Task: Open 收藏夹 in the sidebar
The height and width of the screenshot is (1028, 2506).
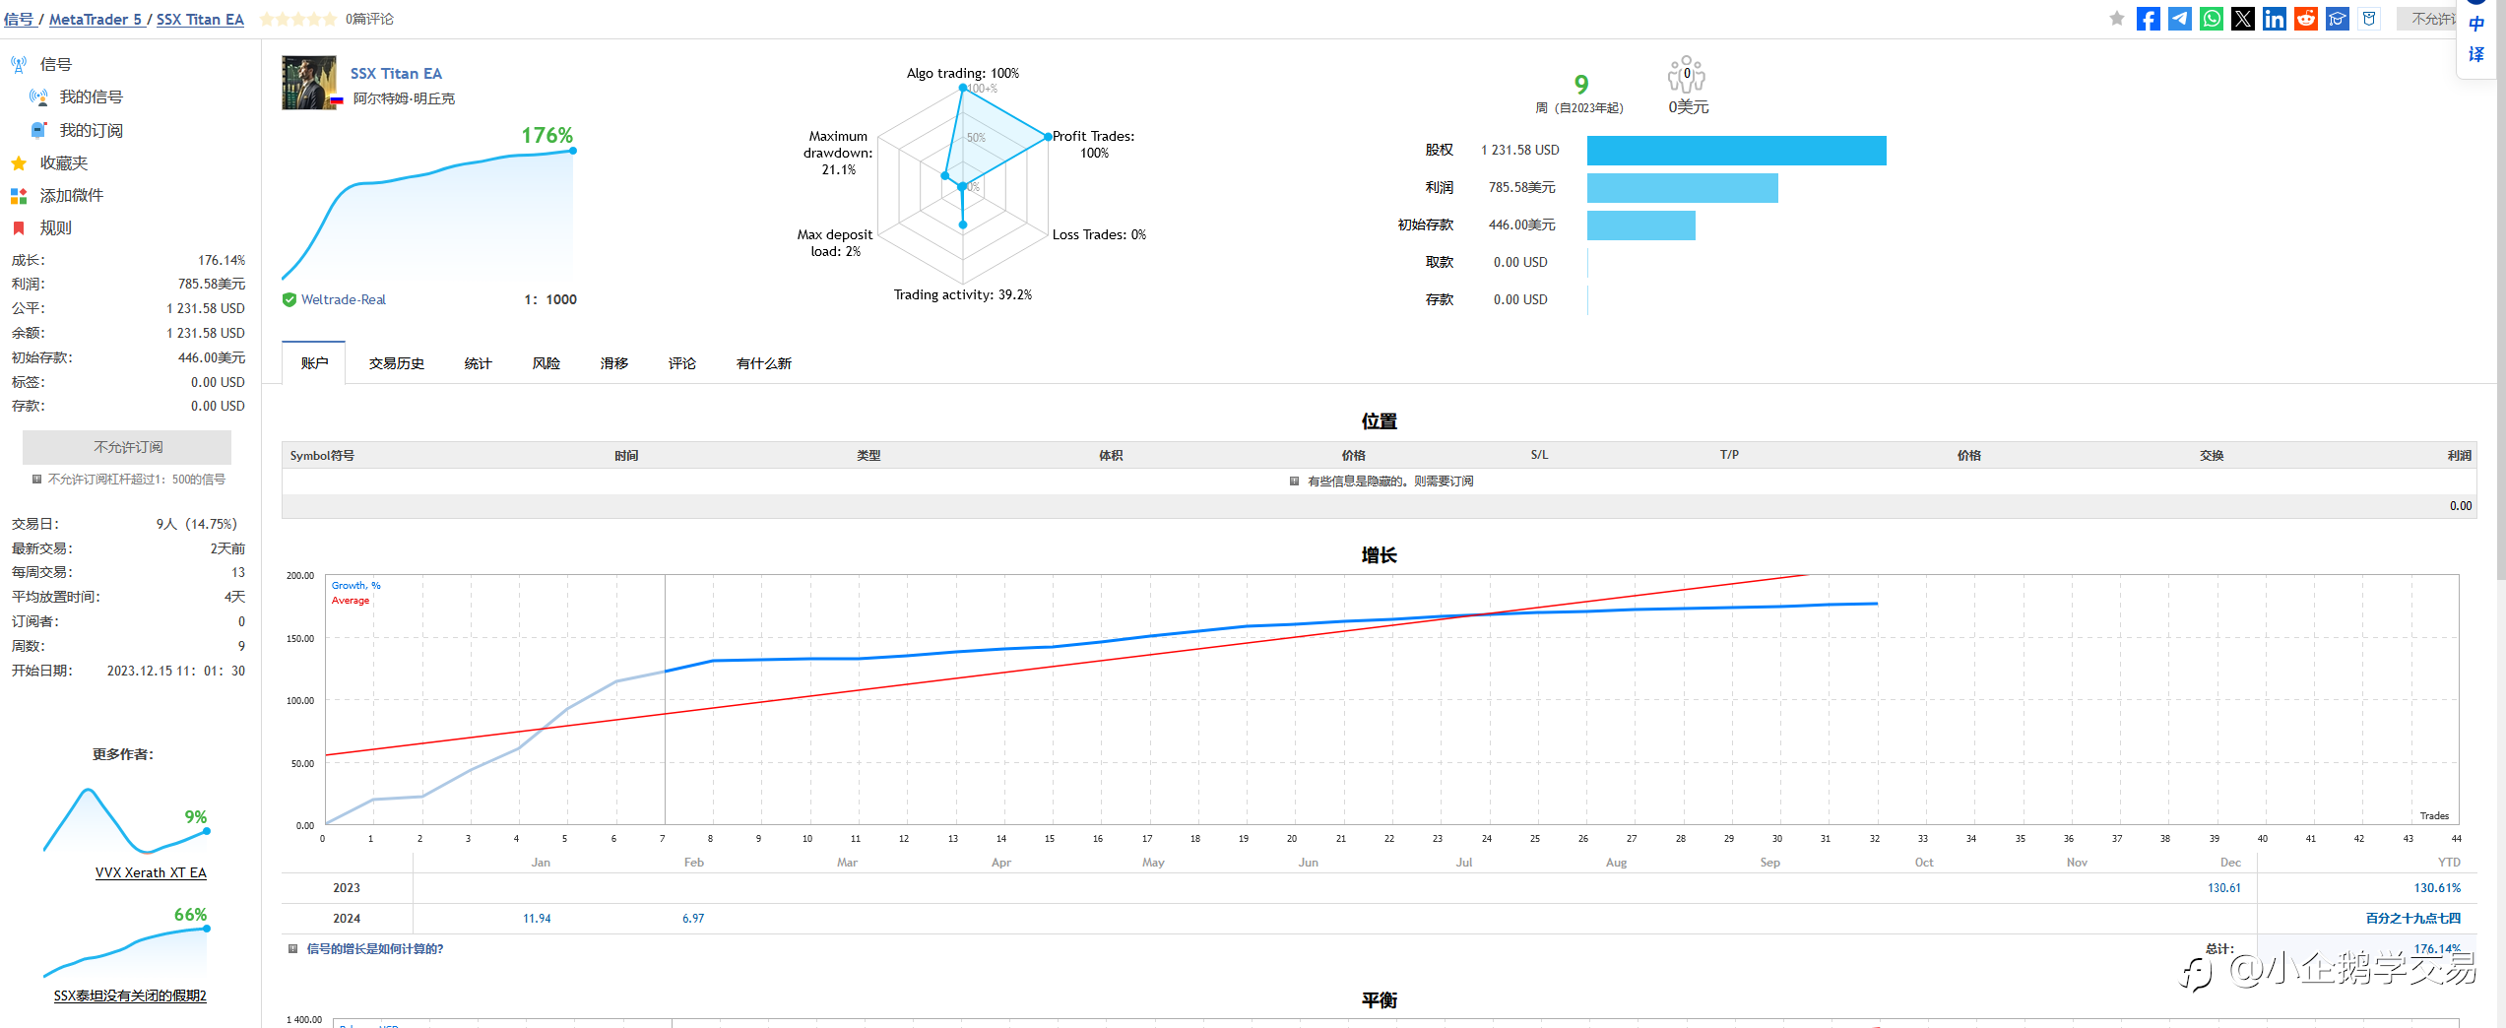Action: (x=64, y=163)
